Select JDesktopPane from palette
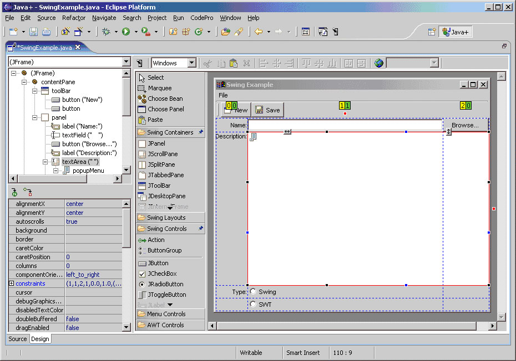Screen dimensions: 516x361 (162, 196)
